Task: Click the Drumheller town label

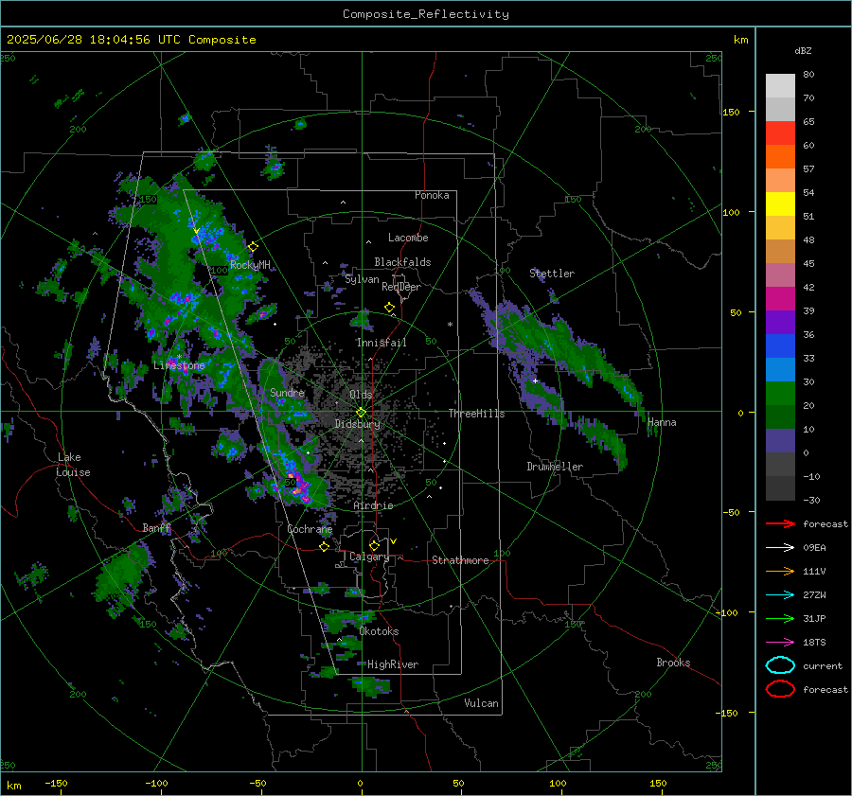Action: click(555, 467)
